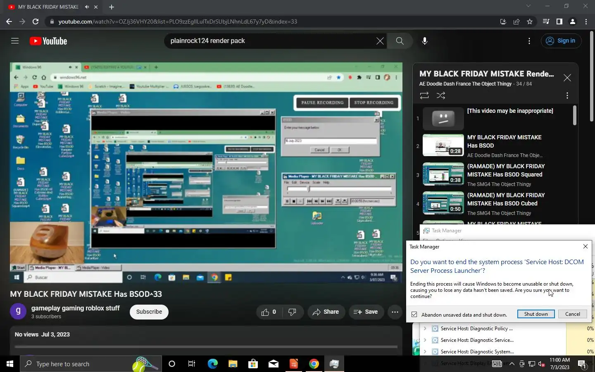Open the YouTube hamburger guide menu
This screenshot has height=372, width=595.
pyautogui.click(x=15, y=41)
